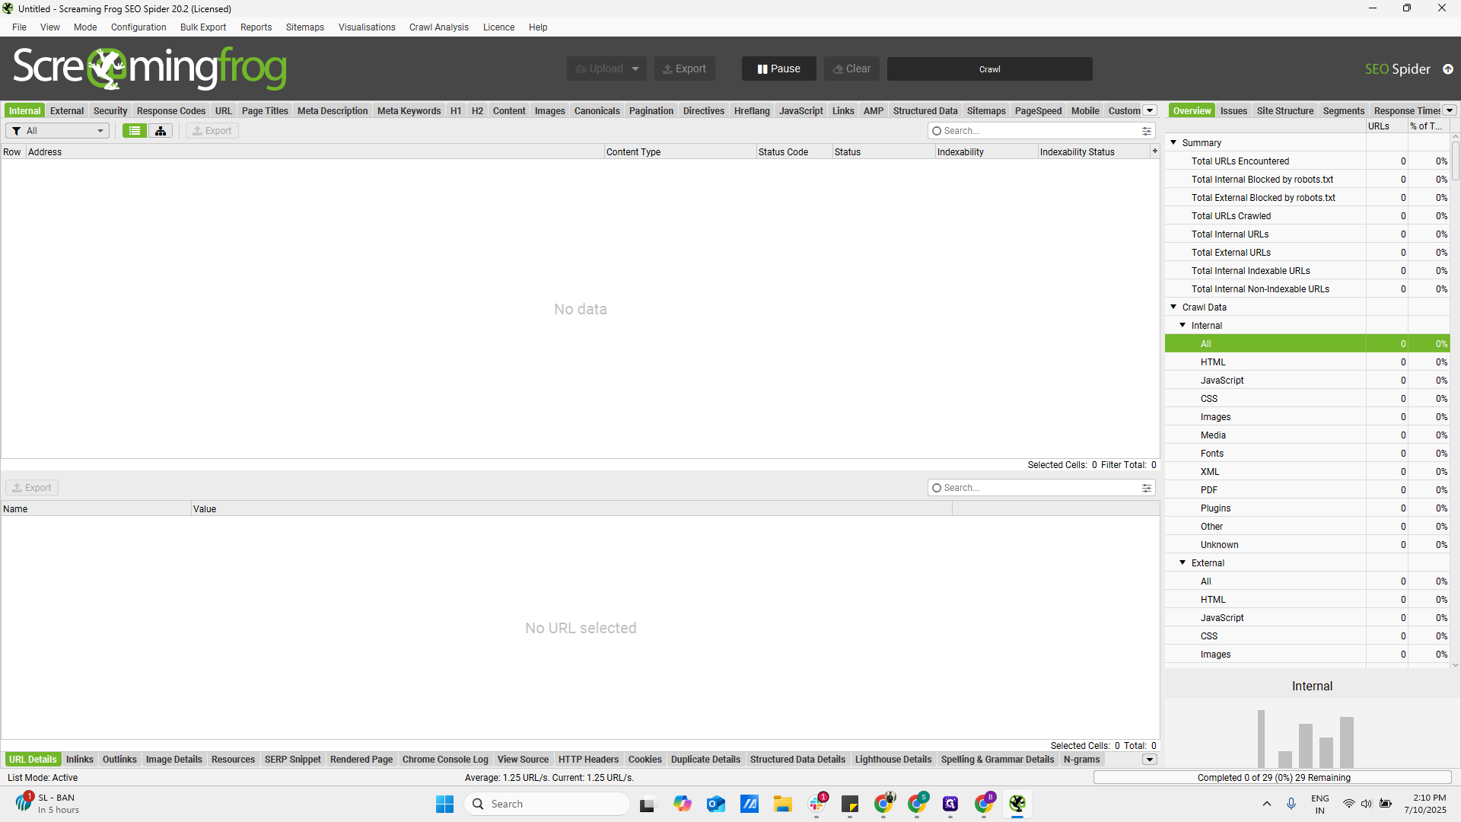Start the crawl with the Crawl button
Viewport: 1461px width, 822px height.
coord(989,68)
